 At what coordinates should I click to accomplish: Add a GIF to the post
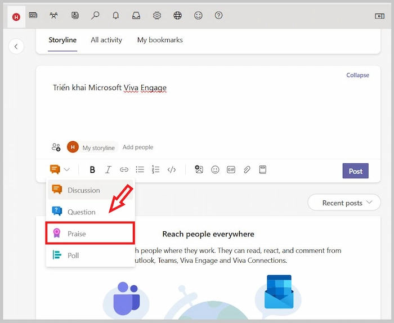231,170
